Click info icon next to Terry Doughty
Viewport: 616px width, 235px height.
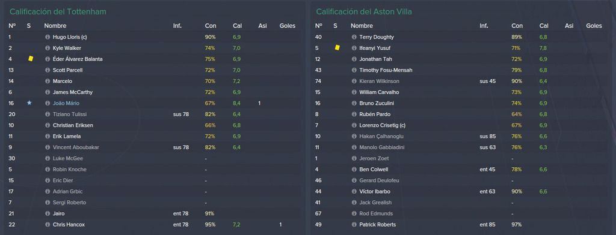pyautogui.click(x=354, y=37)
